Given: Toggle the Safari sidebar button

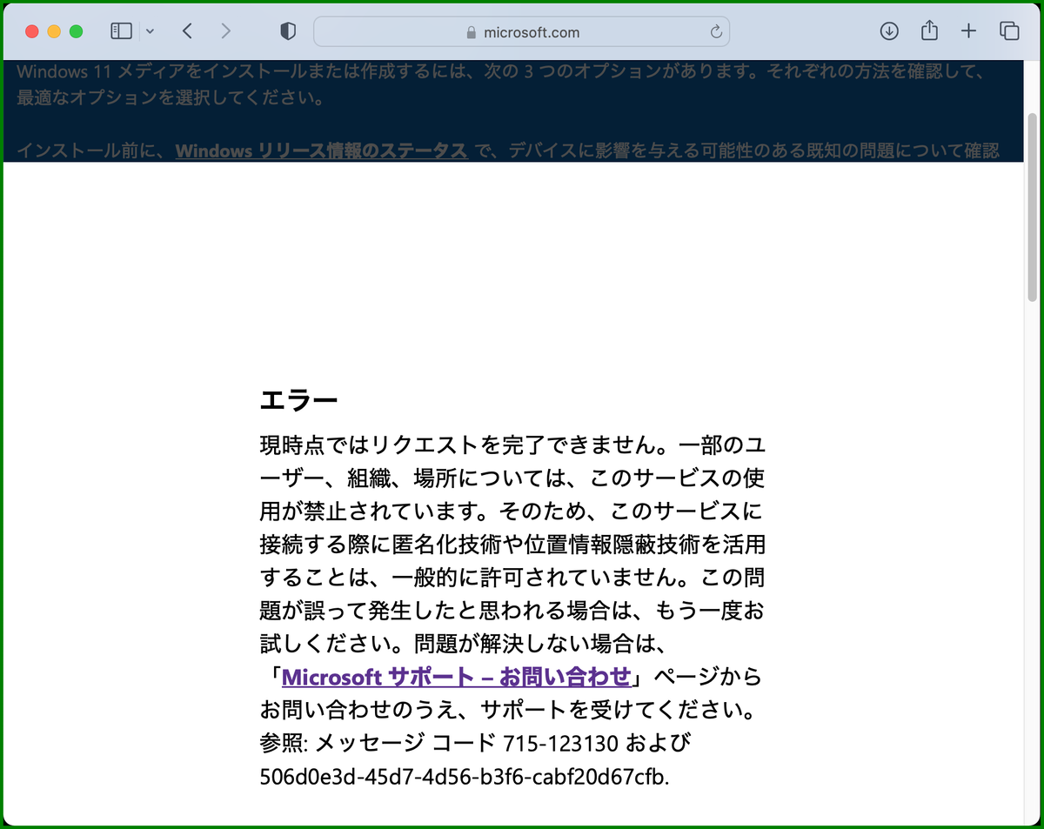Looking at the screenshot, I should (x=121, y=31).
